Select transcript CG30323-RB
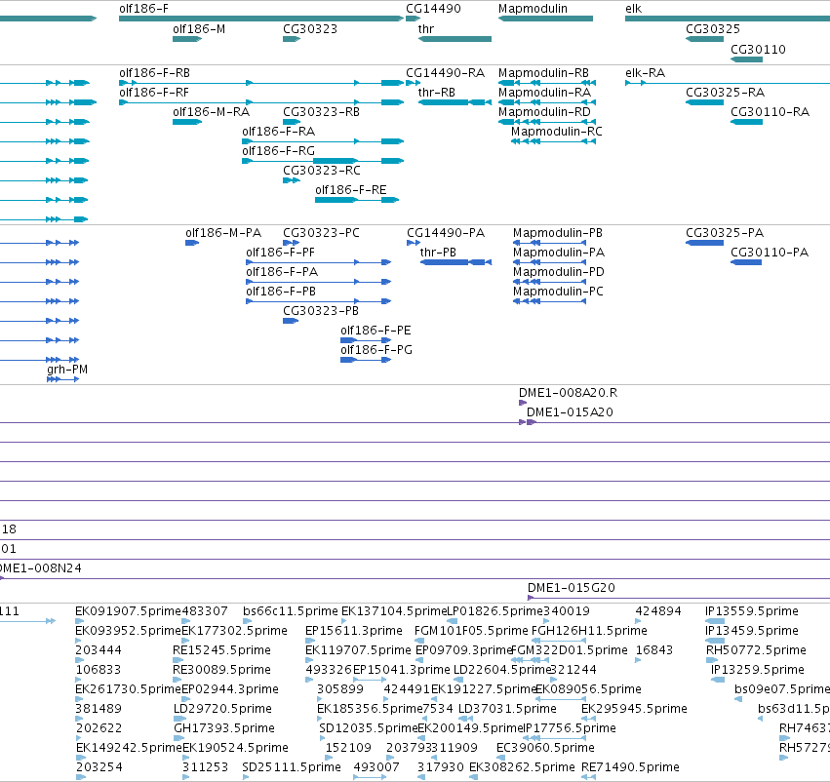The height and width of the screenshot is (782, 830). [x=292, y=122]
